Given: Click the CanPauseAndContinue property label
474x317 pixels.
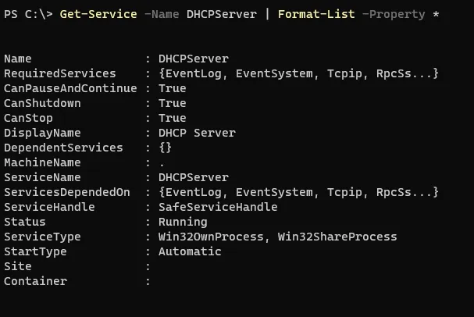Looking at the screenshot, I should click(73, 88).
